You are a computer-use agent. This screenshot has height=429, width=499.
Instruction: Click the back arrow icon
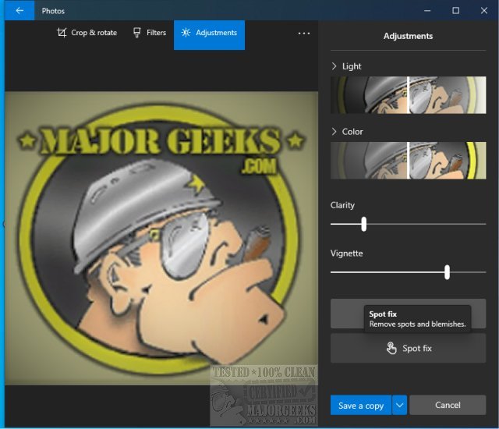click(19, 11)
